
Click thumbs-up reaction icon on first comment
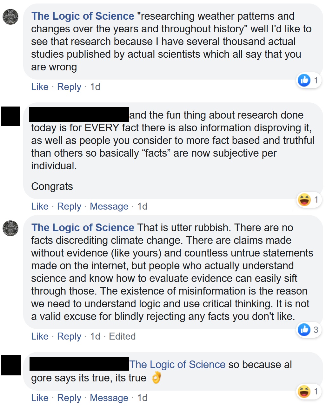click(304, 80)
